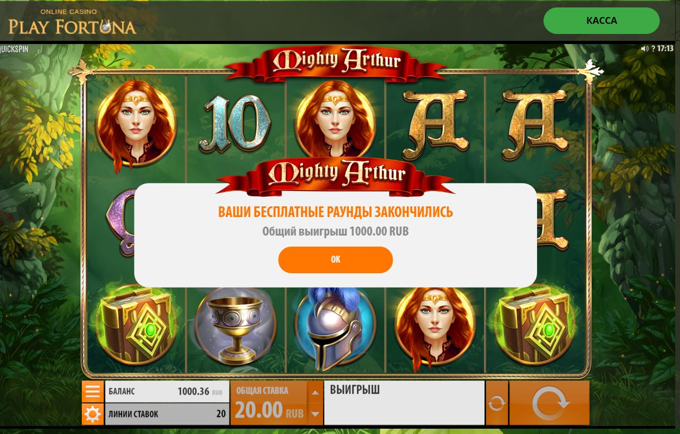Open the КАССА cashier button
The width and height of the screenshot is (680, 434).
tap(601, 21)
